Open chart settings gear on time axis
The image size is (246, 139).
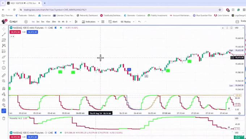coord(239,113)
